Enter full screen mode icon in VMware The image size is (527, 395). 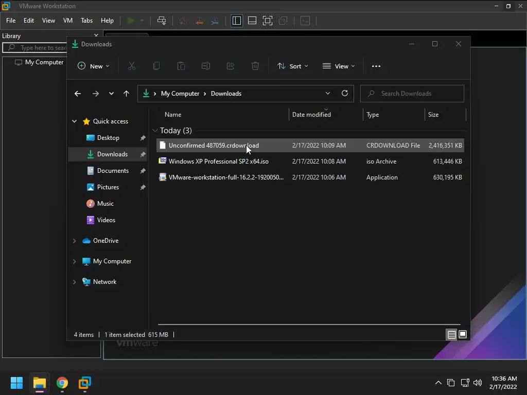click(268, 21)
